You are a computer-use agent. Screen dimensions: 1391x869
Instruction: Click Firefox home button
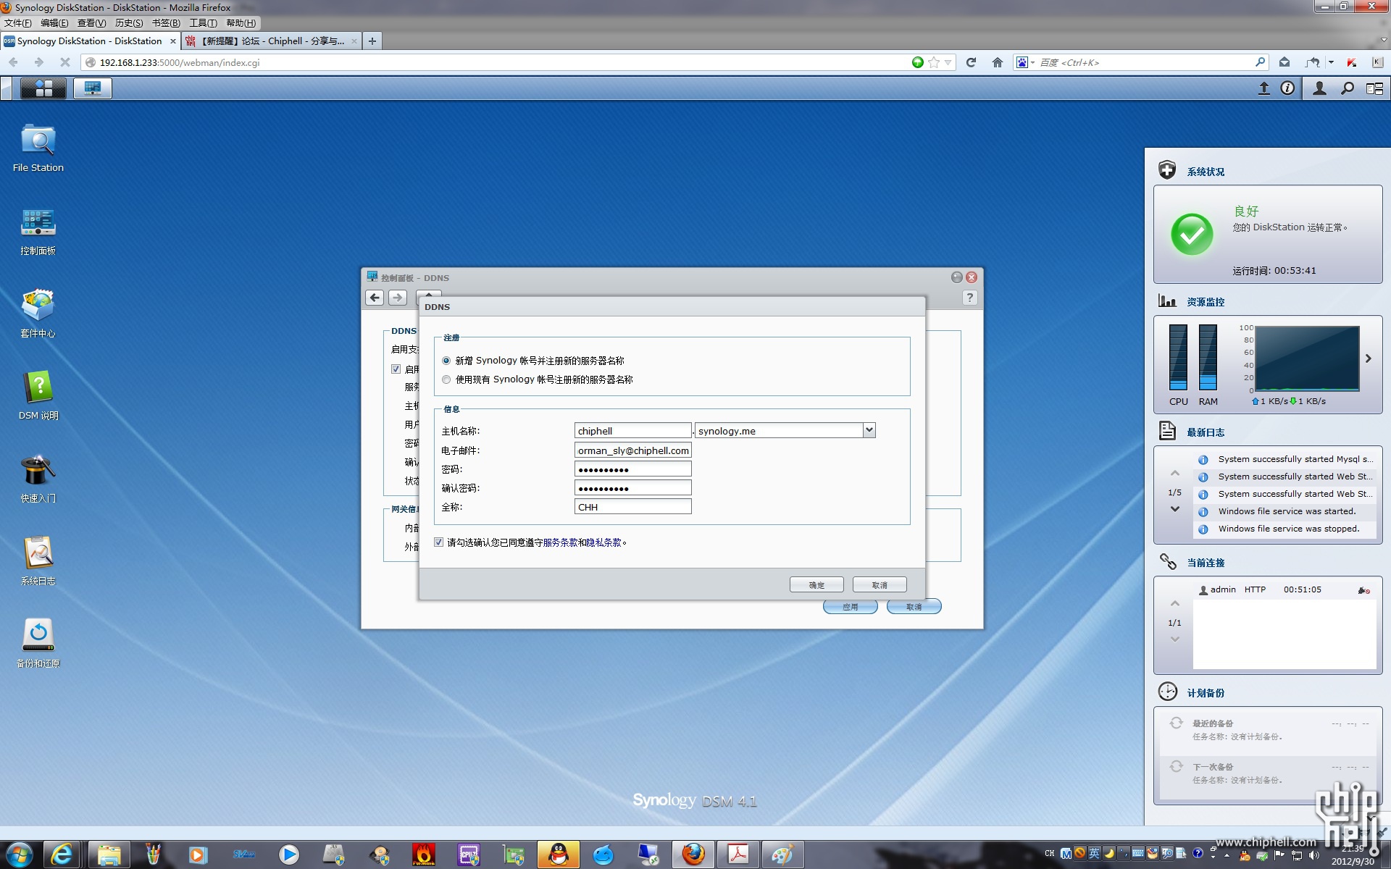[x=998, y=62]
